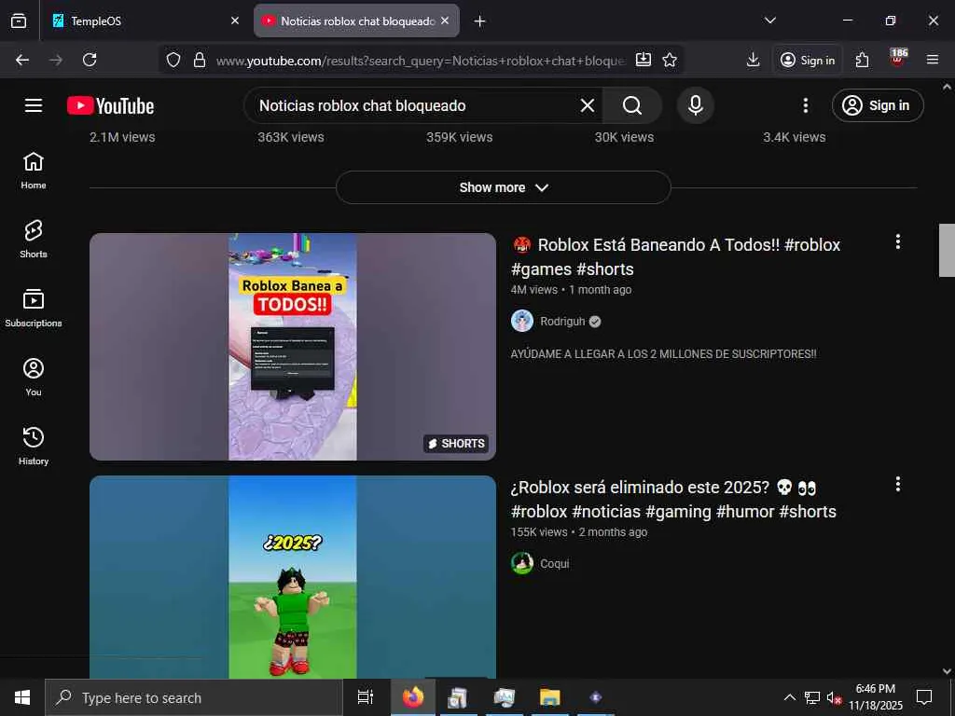Clear the search query with the X icon
Image resolution: width=955 pixels, height=716 pixels.
(x=588, y=105)
